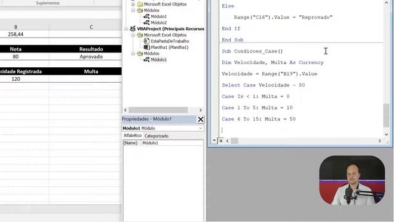The image size is (394, 222).
Task: Collapse Microsoft Excel Objetos under Principais Recursos
Action: point(133,35)
